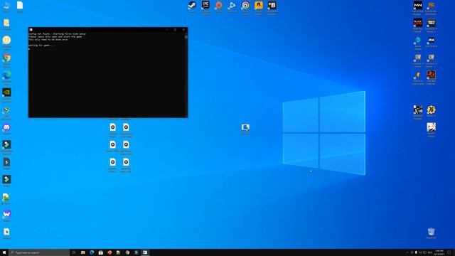Open the orange Origin desktop shortcut
The image size is (455, 256).
click(219, 5)
